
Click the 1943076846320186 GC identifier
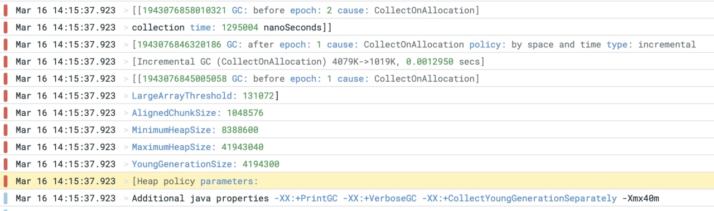pyautogui.click(x=178, y=45)
